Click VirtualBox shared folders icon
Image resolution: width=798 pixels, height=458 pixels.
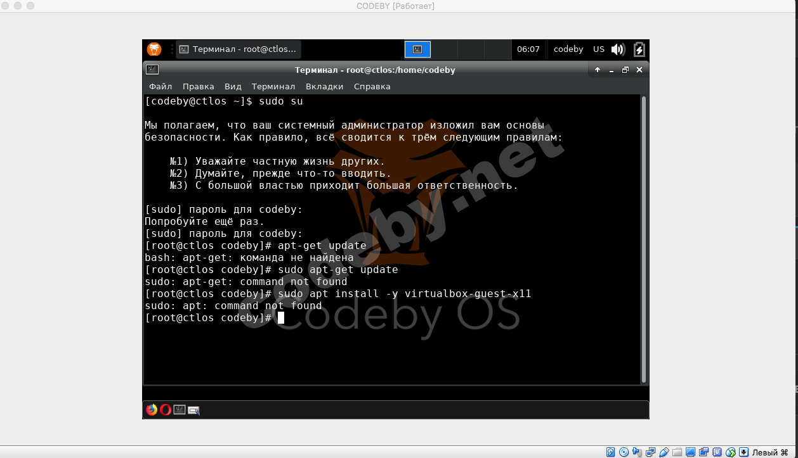tap(677, 452)
